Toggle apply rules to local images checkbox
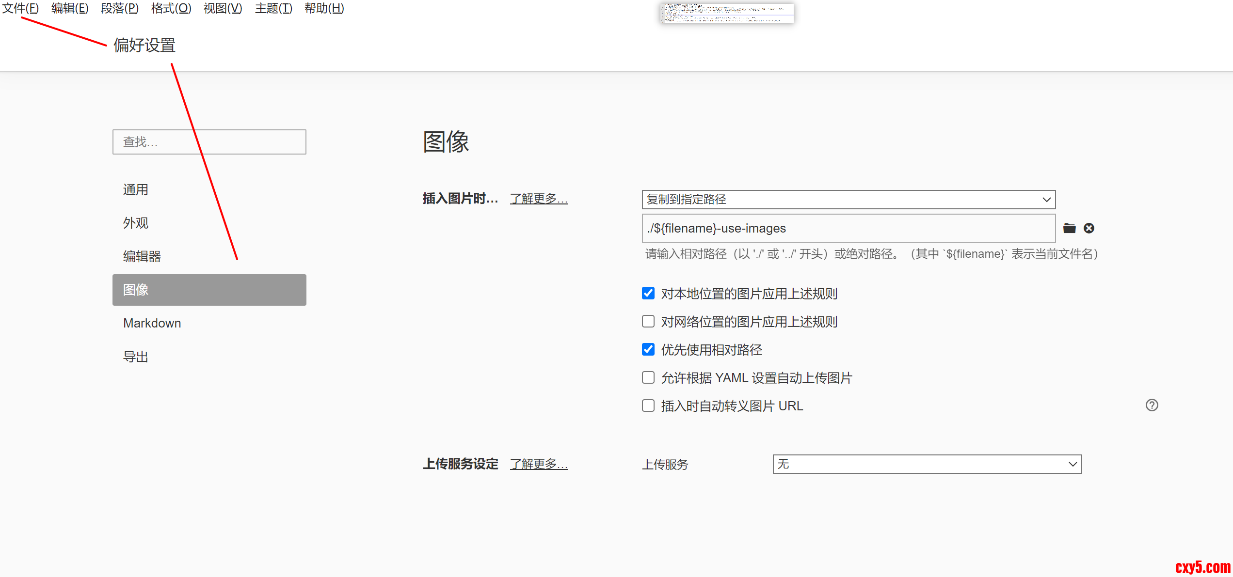The width and height of the screenshot is (1233, 577). point(648,293)
